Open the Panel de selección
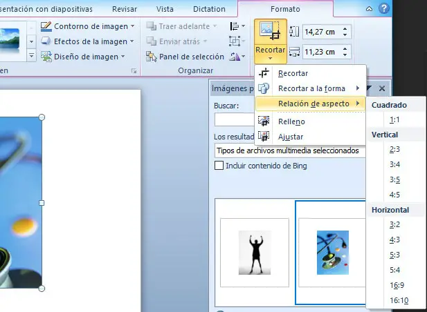The width and height of the screenshot is (427, 312). click(x=185, y=57)
